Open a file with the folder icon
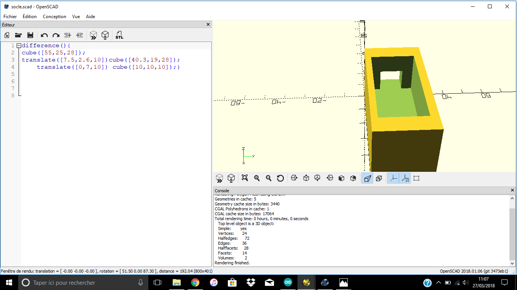 (18, 35)
